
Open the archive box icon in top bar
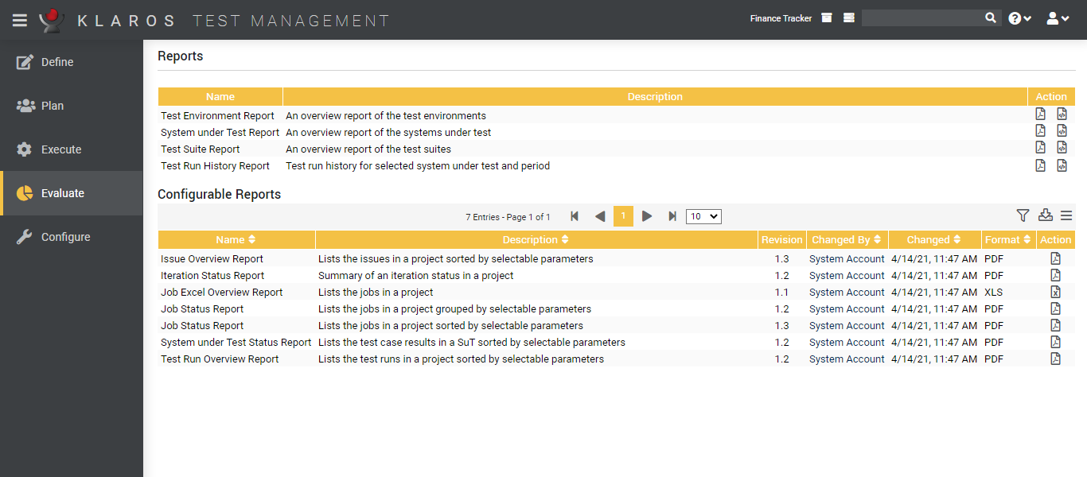click(825, 17)
